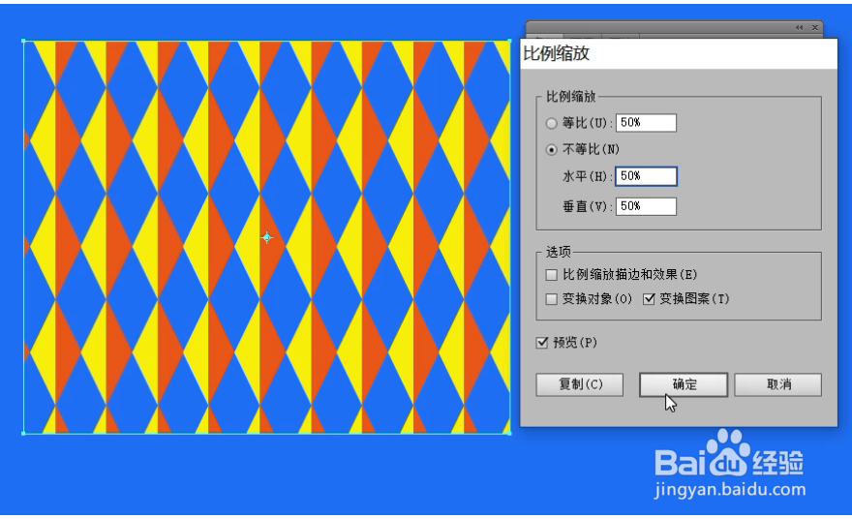Viewport: 852px width, 519px height.
Task: Uncheck the 变换图案(T) checkbox
Action: [649, 299]
